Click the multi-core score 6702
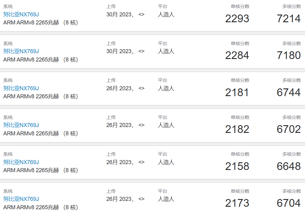This screenshot has height=212, width=305. pos(289,129)
